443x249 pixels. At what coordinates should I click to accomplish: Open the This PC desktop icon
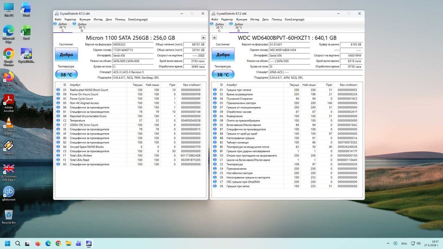pyautogui.click(x=8, y=9)
